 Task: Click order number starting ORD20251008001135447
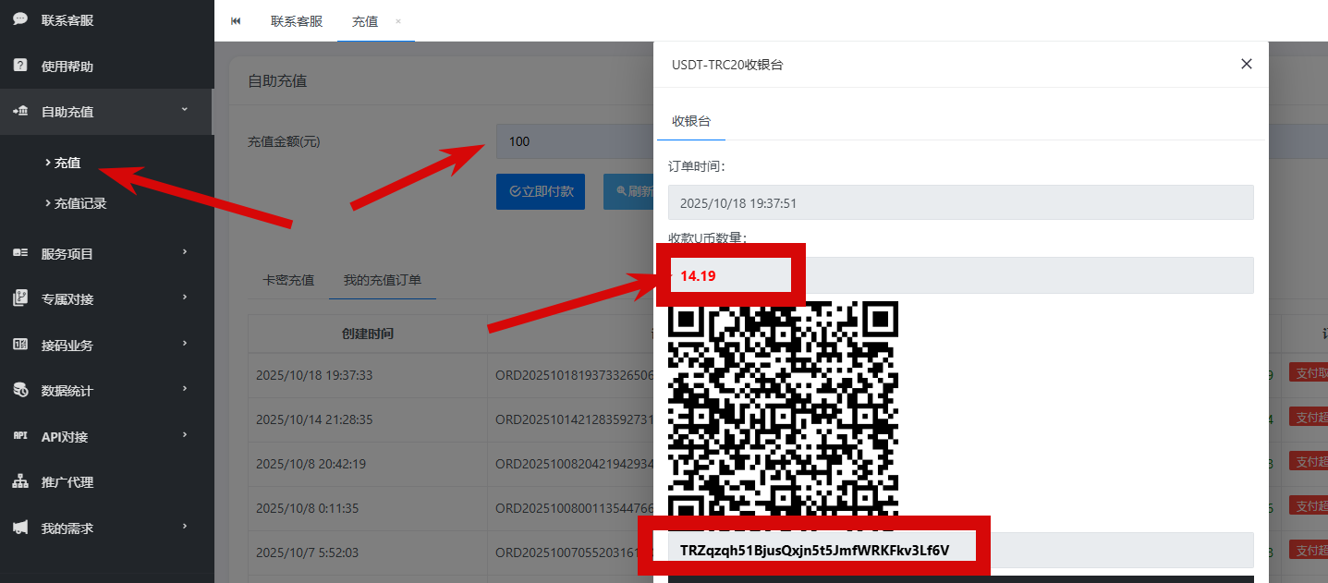574,507
